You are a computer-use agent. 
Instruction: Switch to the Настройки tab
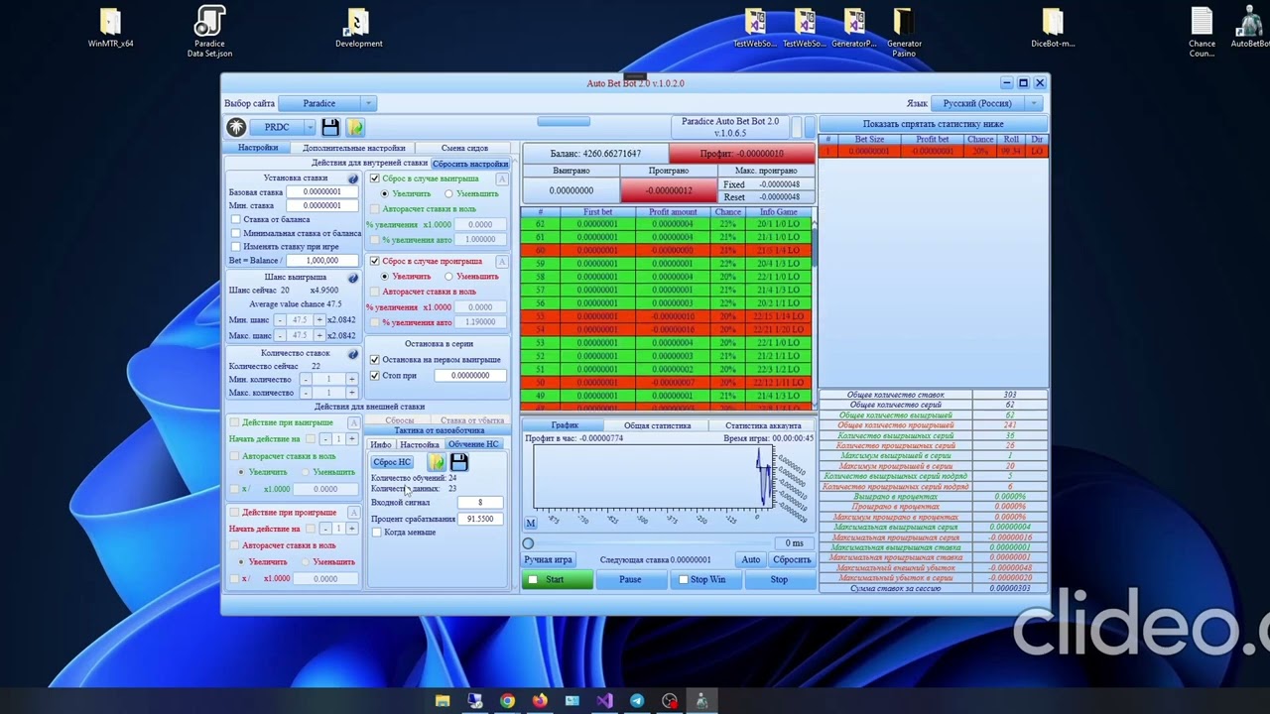point(258,148)
